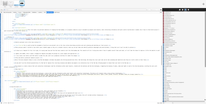The width and height of the screenshot is (206, 104).
Task: Jump to js/jquery.flexslider.js in the navigator
Action: point(169,36)
